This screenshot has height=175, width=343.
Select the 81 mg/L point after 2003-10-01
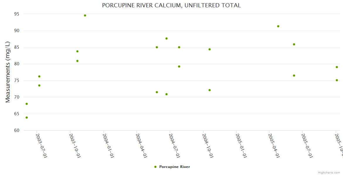pos(77,61)
